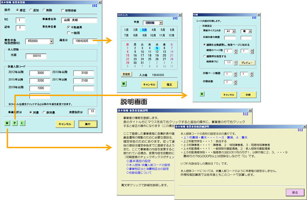307x200 pixels.
Task: Select 12月 in the date picker
Action: coord(171,35)
